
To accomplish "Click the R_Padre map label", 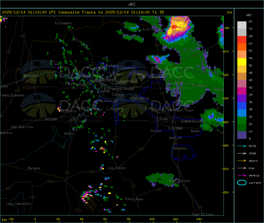I will tap(168, 110).
